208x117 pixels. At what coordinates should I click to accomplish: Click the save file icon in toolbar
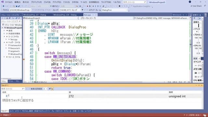click(x=17, y=6)
